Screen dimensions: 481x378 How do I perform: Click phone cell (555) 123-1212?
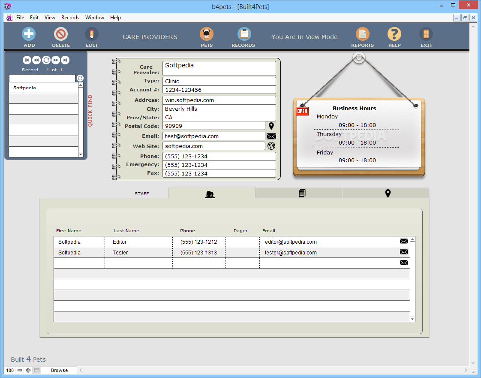coord(199,242)
